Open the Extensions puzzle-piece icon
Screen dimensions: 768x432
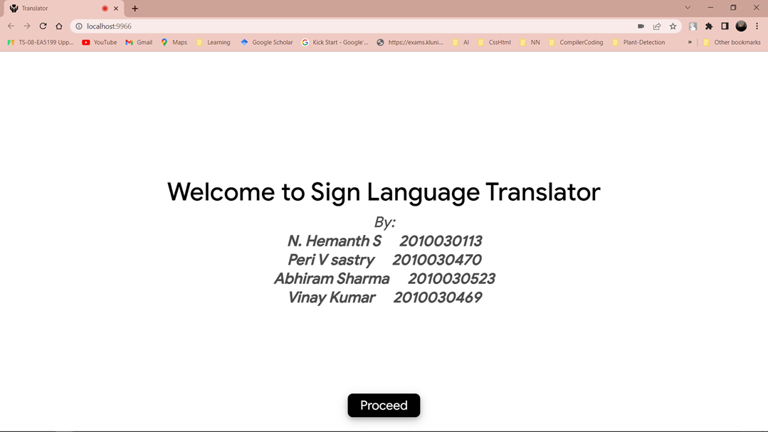click(708, 26)
